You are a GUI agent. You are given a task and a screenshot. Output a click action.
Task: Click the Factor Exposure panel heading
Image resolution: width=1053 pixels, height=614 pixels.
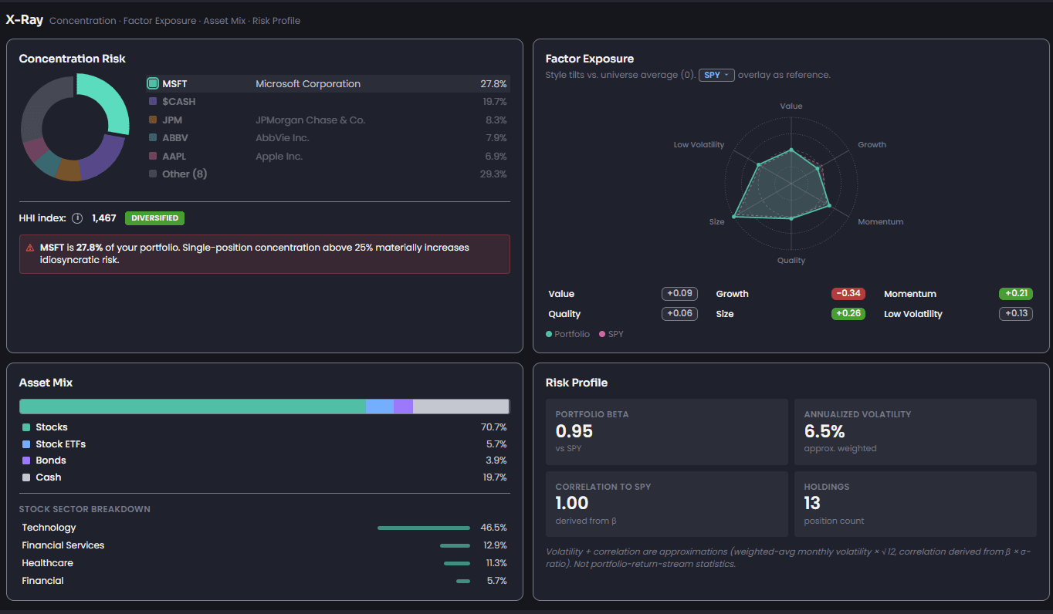pos(590,59)
